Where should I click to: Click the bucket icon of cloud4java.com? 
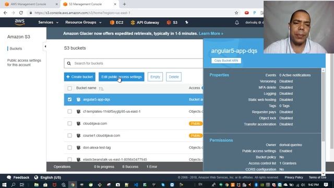79,123
